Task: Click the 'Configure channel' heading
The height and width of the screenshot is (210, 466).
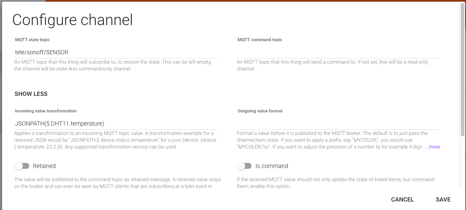Action: pos(73,20)
